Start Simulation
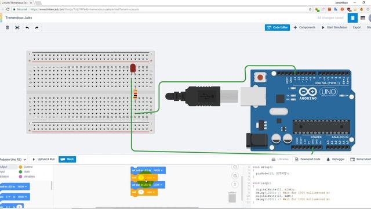Image resolution: width=371 pixels, height=209 pixels. pyautogui.click(x=334, y=27)
